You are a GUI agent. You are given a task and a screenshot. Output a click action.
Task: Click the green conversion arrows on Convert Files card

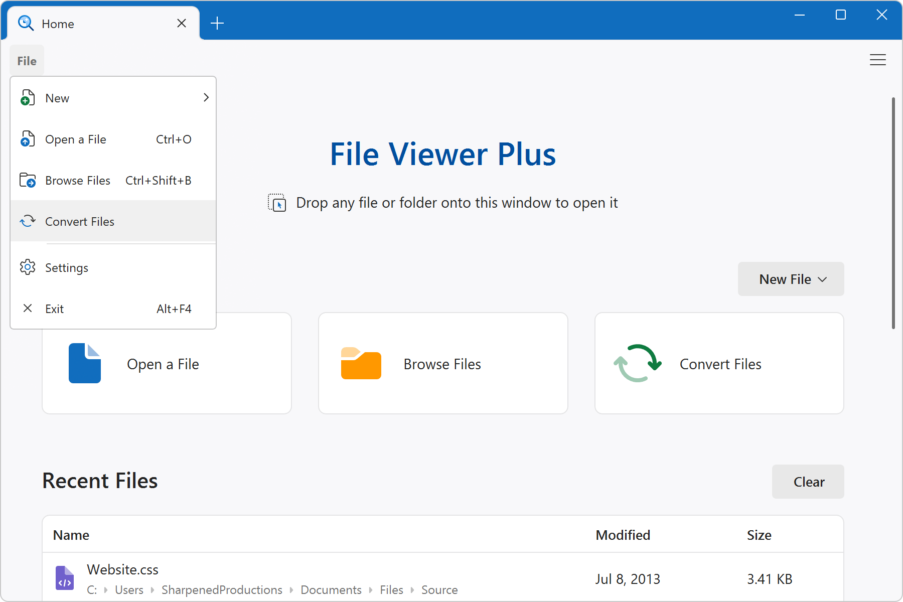(x=637, y=363)
